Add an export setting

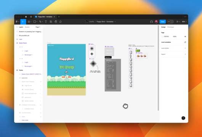(x=185, y=54)
